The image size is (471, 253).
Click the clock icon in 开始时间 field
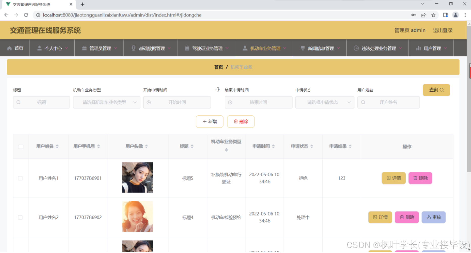[149, 102]
